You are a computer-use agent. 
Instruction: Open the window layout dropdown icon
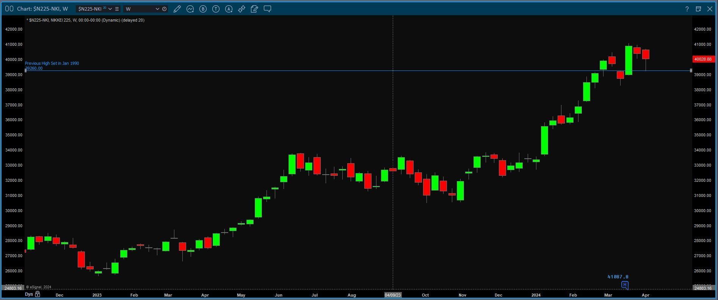[698, 9]
